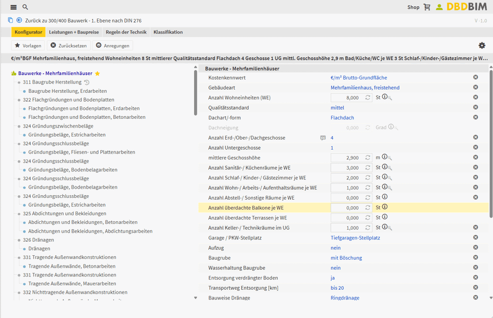This screenshot has height=318, width=493.
Task: Change Baugrube value mit Böschung
Action: (x=346, y=258)
